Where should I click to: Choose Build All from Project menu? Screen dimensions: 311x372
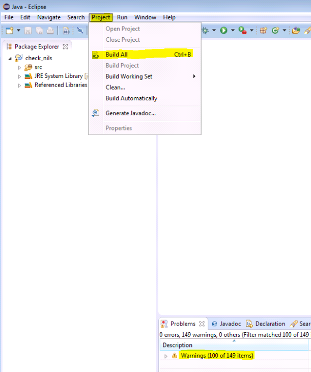pos(145,55)
